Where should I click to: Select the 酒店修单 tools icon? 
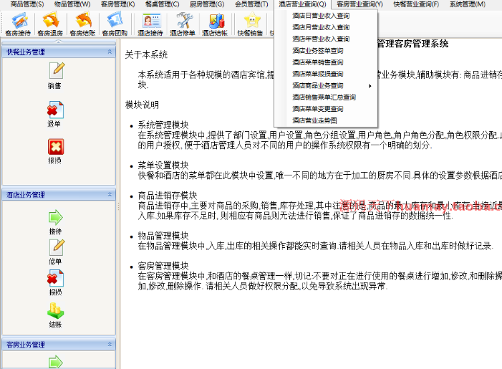[183, 24]
